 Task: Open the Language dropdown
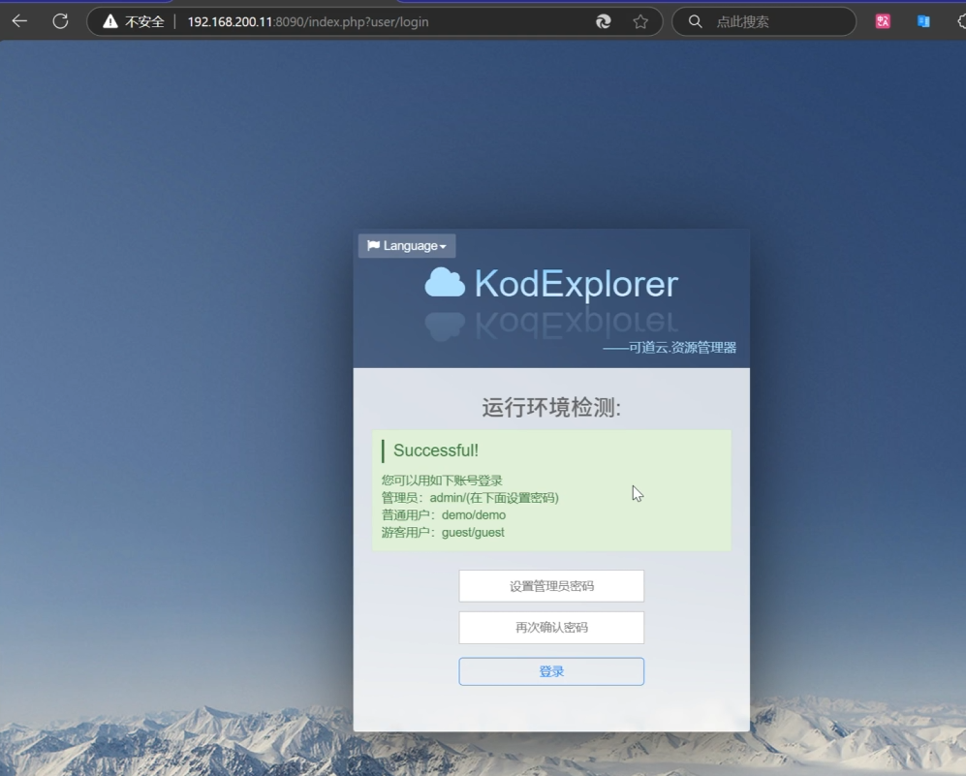coord(407,246)
